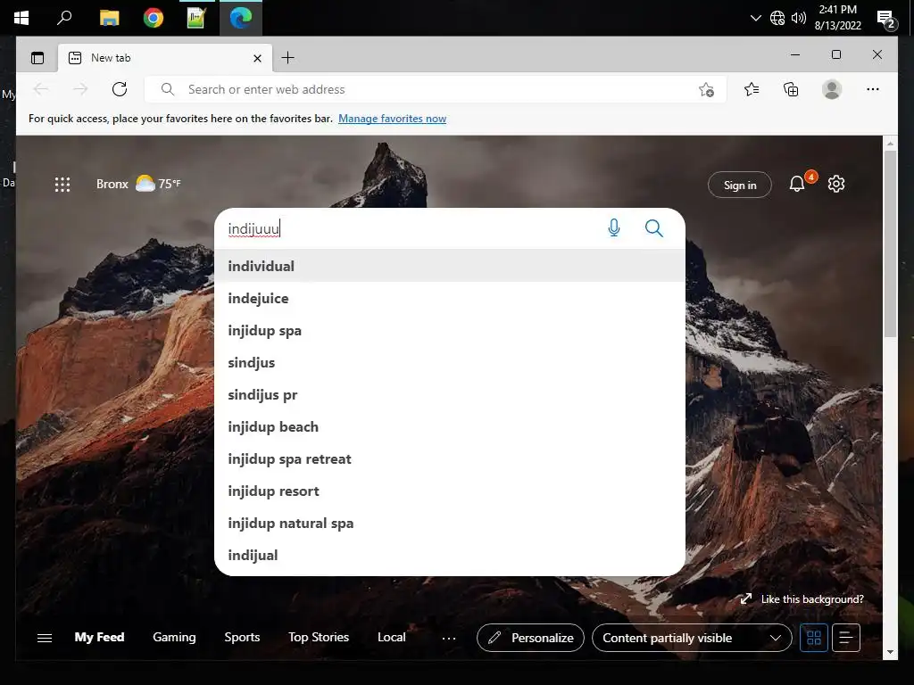Open taskbar search magnifier
The width and height of the screenshot is (914, 685).
coord(64,18)
